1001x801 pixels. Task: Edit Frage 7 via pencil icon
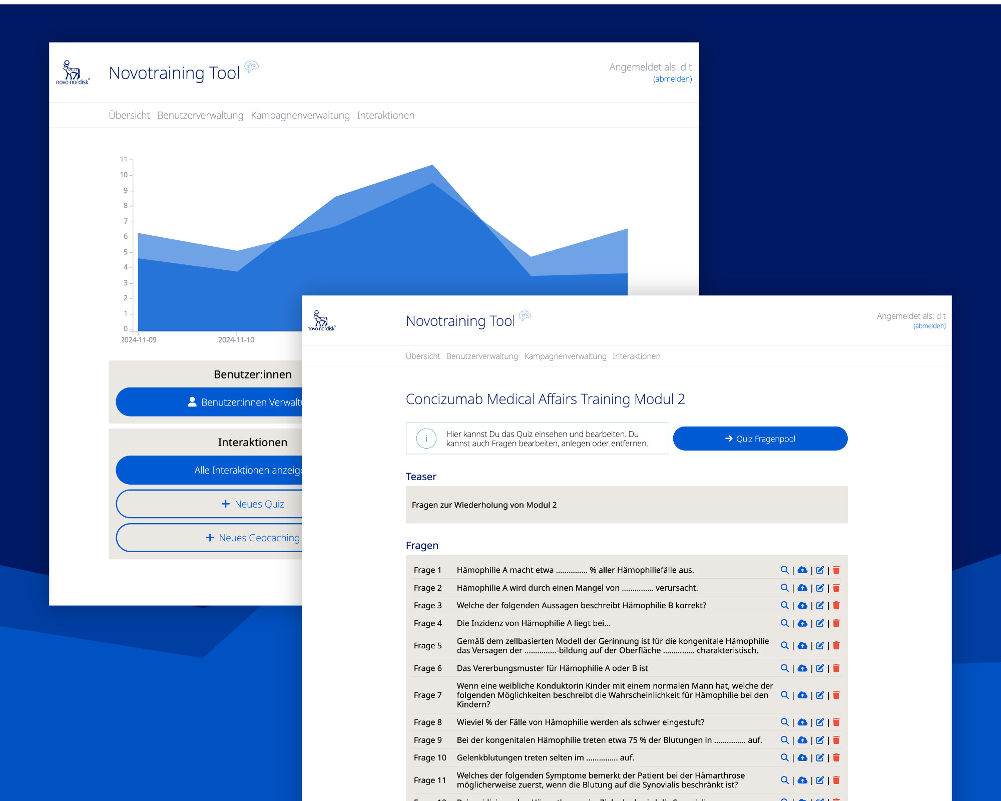(820, 695)
